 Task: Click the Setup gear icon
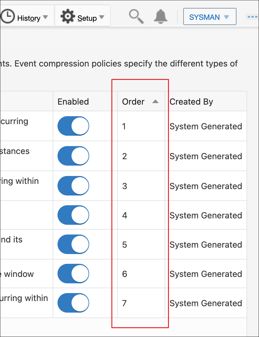coord(68,16)
